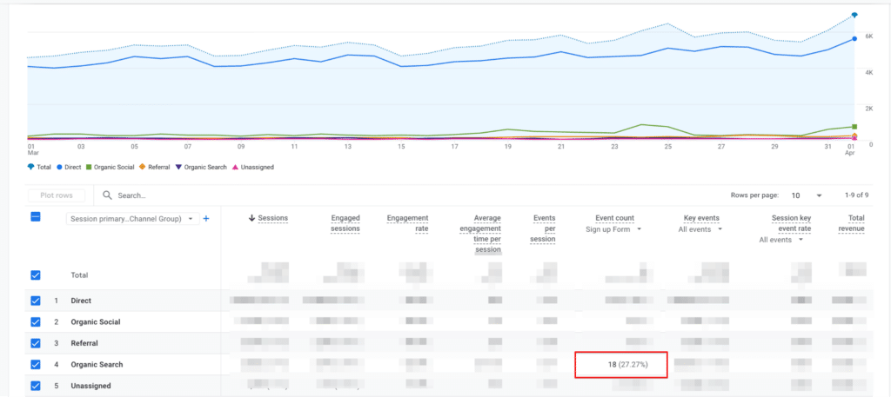This screenshot has height=397, width=891.
Task: Click the 1-9 of 9 pagination text
Action: pyautogui.click(x=856, y=195)
